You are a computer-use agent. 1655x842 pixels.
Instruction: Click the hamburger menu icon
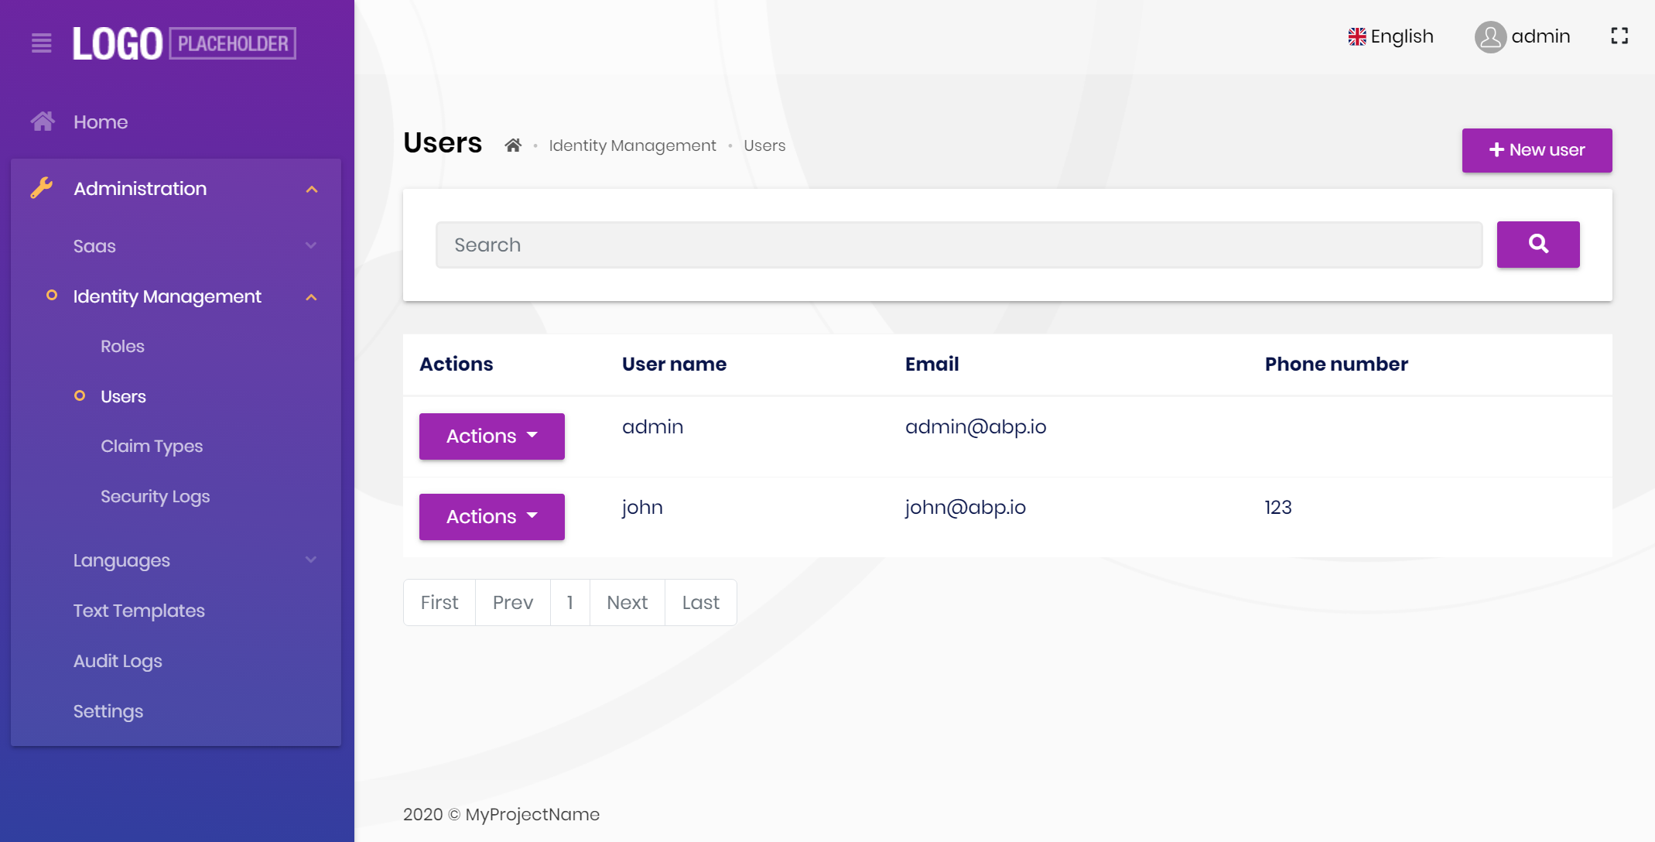pyautogui.click(x=42, y=43)
